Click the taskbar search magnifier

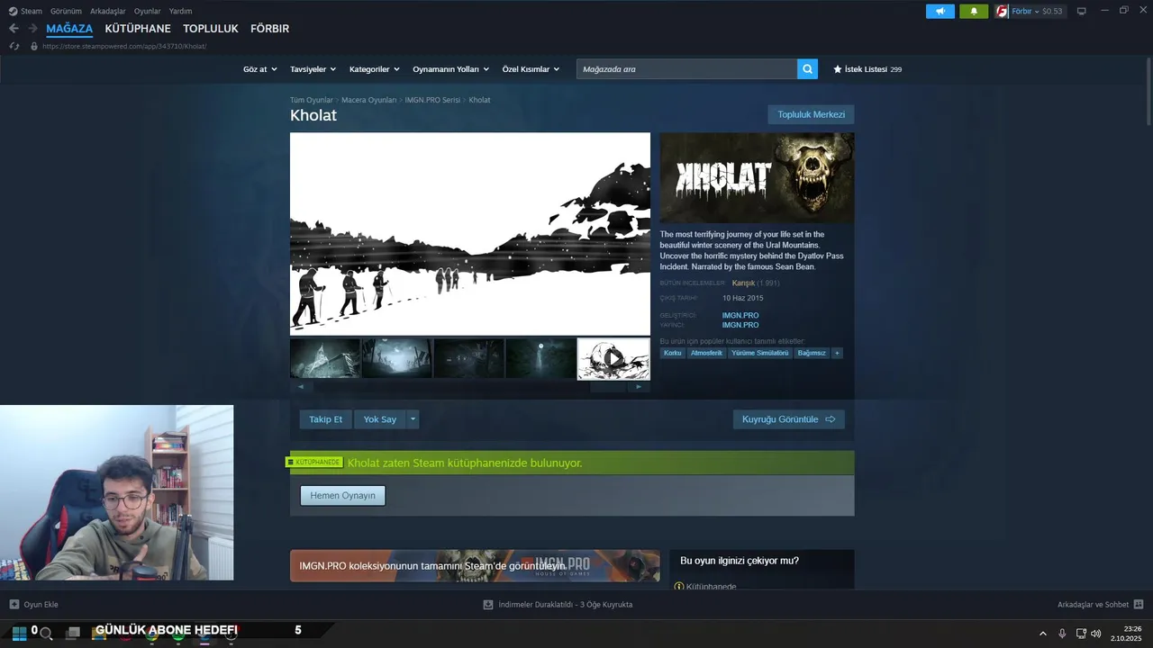click(46, 634)
